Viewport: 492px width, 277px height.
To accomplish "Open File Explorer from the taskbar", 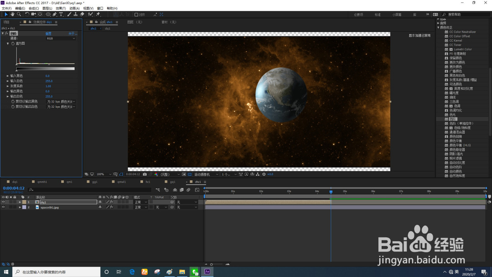I will pos(182,272).
